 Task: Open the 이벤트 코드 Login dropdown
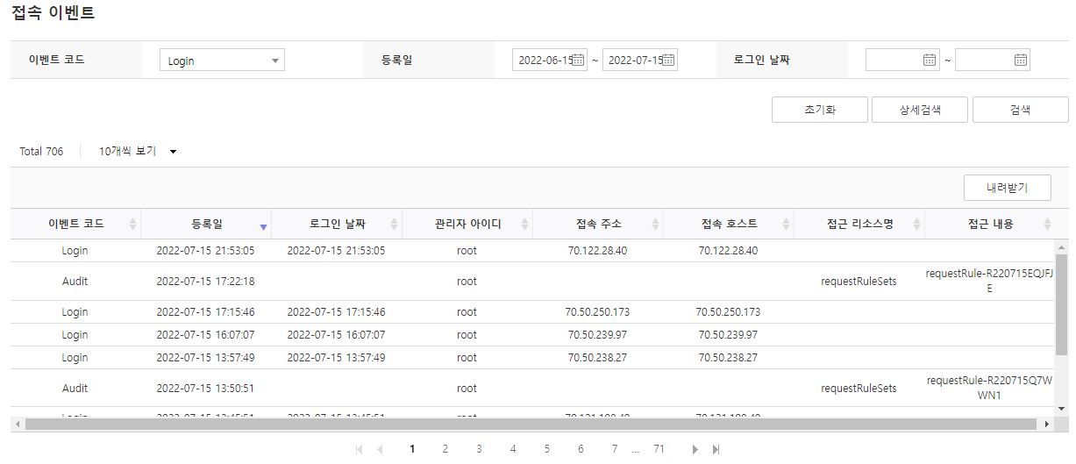pyautogui.click(x=222, y=61)
